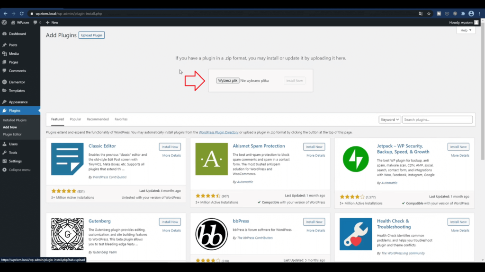
Task: Click the browser reload button
Action: click(x=22, y=14)
